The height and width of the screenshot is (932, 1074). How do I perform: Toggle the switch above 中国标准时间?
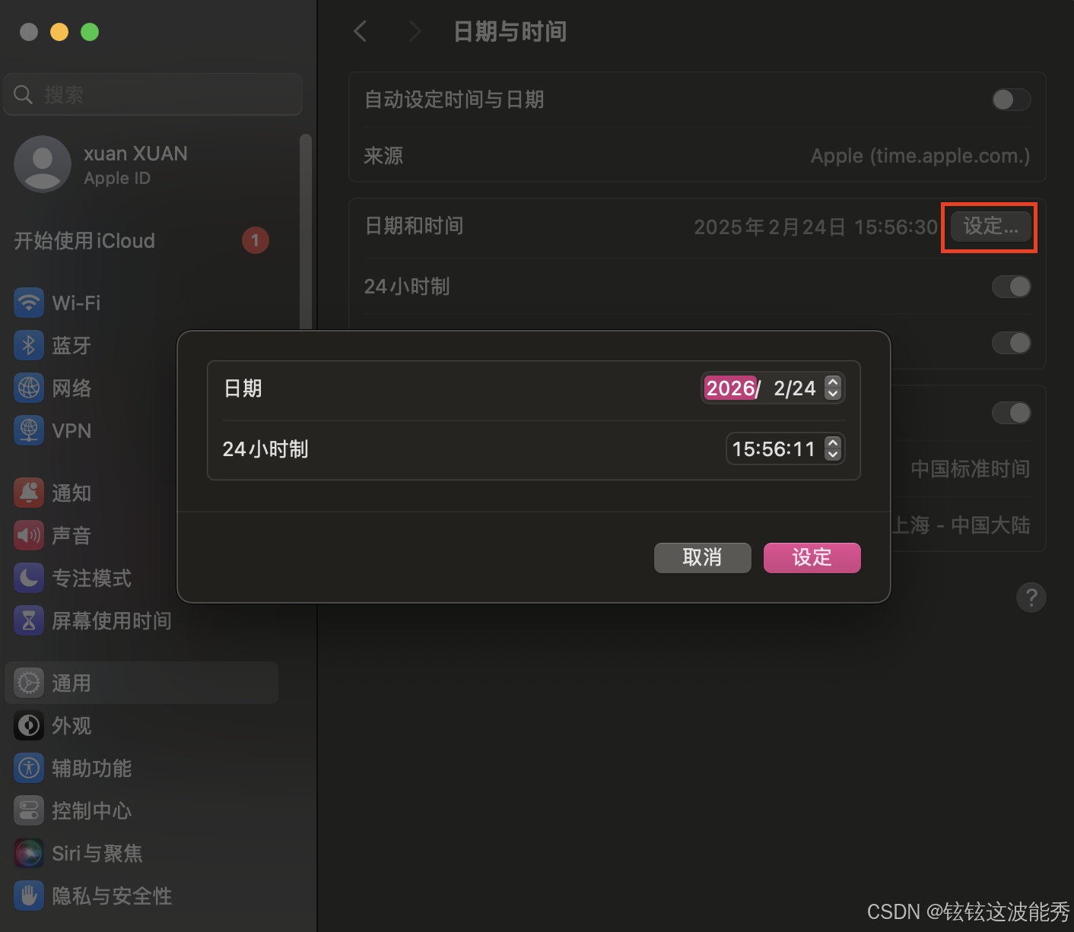(1011, 413)
